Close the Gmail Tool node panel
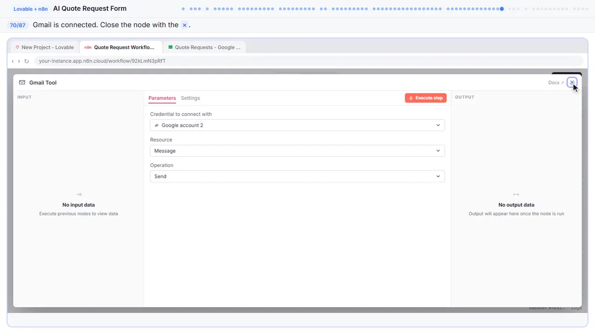This screenshot has height=334, width=595. click(x=572, y=83)
